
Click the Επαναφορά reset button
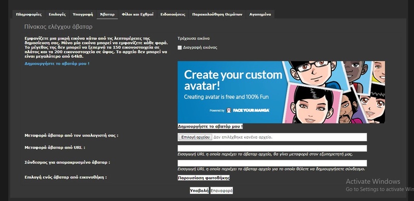point(221,191)
